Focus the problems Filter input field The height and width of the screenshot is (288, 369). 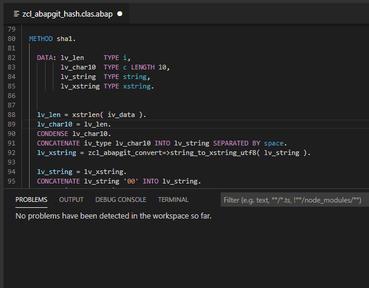click(294, 200)
